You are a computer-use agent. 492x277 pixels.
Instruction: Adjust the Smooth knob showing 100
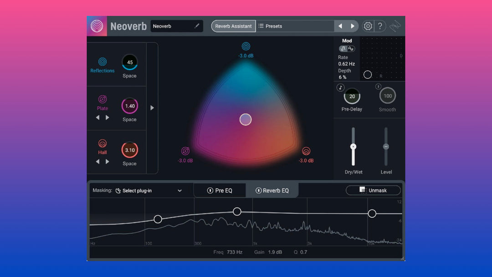pos(388,96)
